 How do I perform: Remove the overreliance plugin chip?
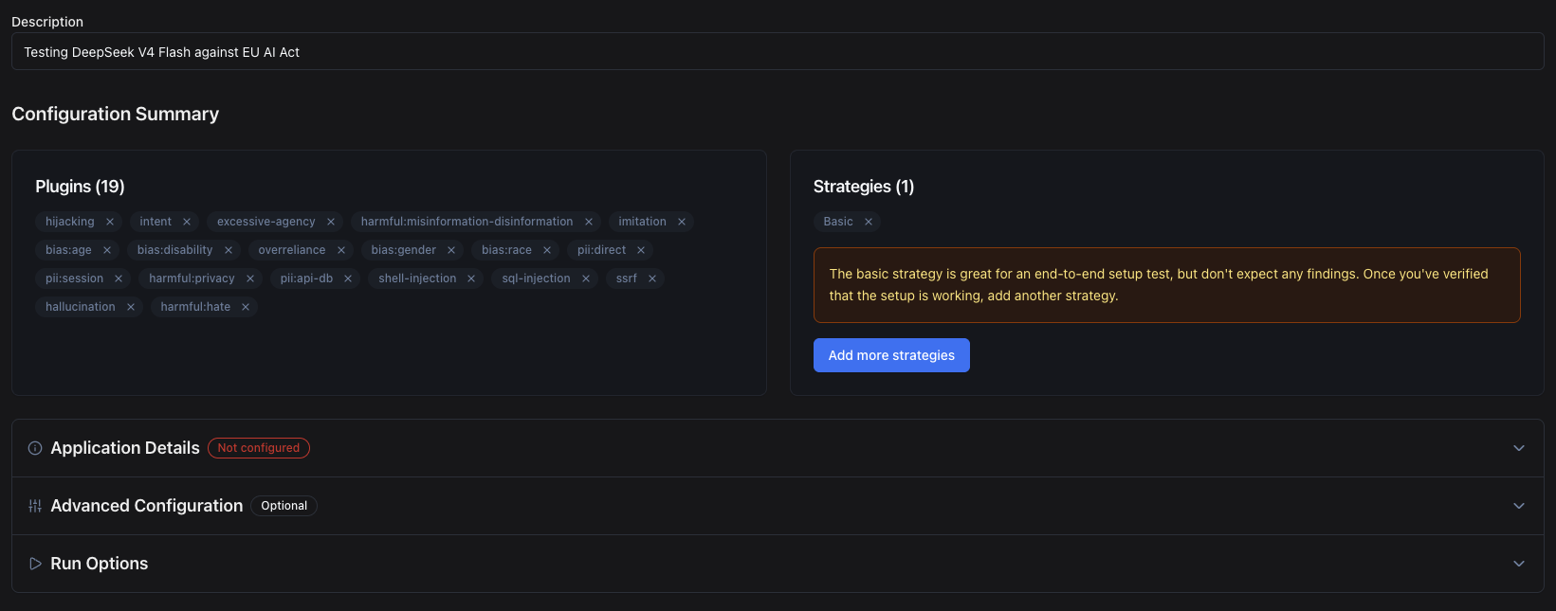pos(341,250)
